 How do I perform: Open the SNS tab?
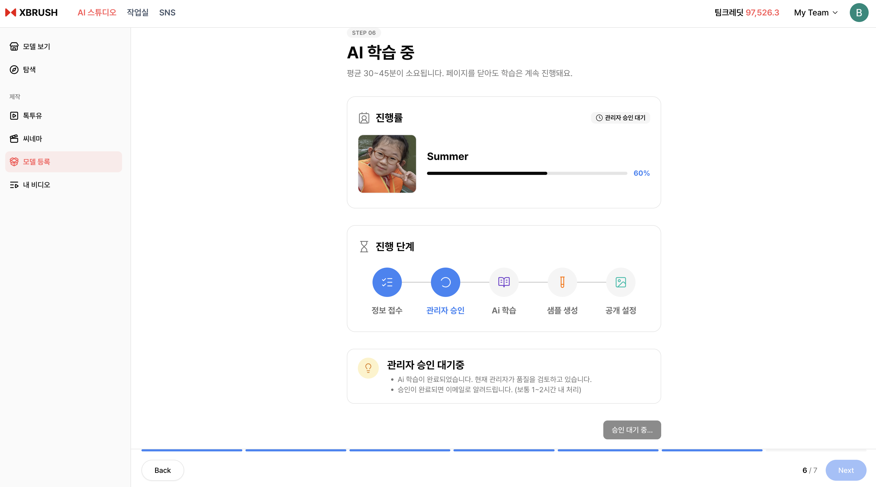pyautogui.click(x=167, y=13)
